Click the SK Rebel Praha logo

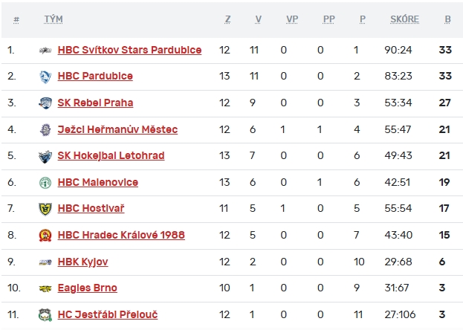[45, 103]
